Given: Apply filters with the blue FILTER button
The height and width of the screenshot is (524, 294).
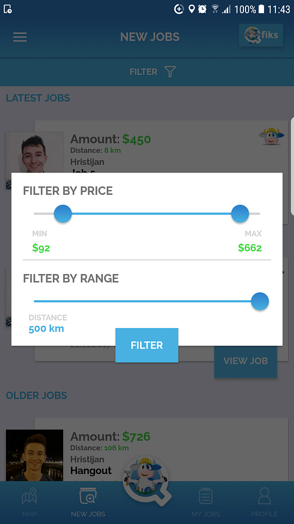Looking at the screenshot, I should coord(146,345).
